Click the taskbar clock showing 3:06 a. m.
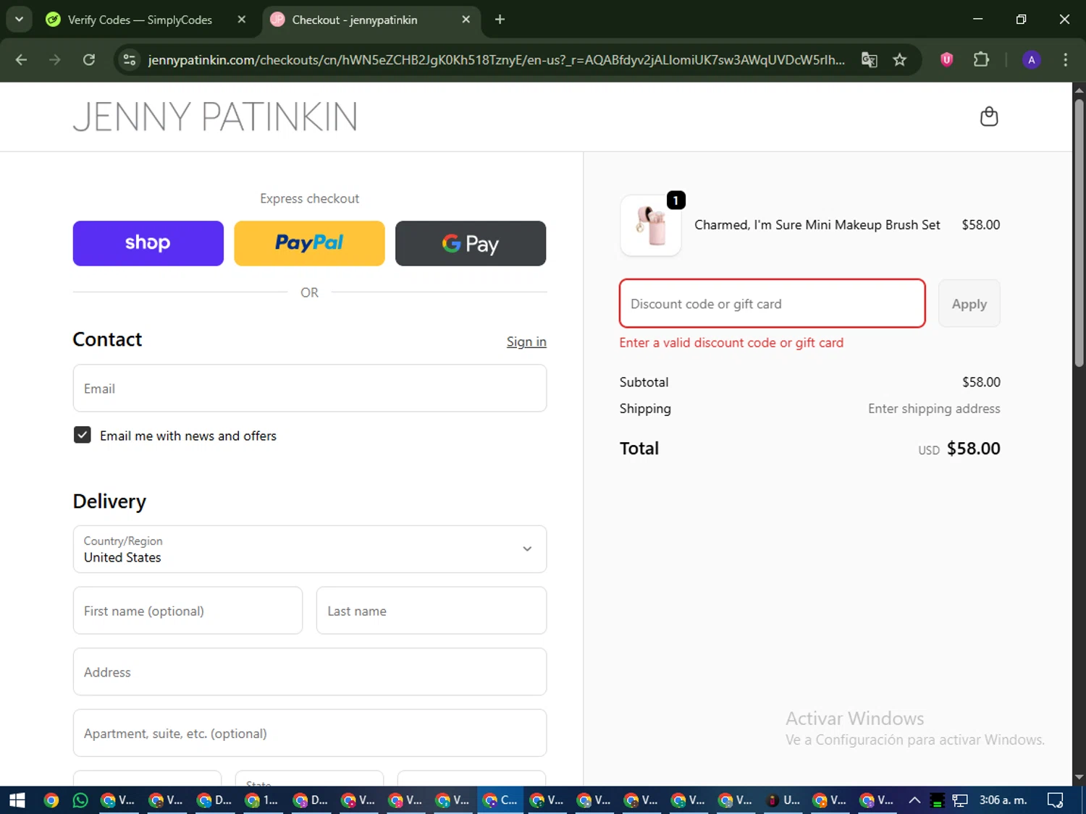1086x814 pixels. click(x=1003, y=800)
